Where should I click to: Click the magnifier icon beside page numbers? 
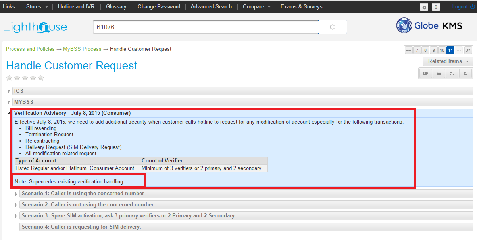point(468,50)
